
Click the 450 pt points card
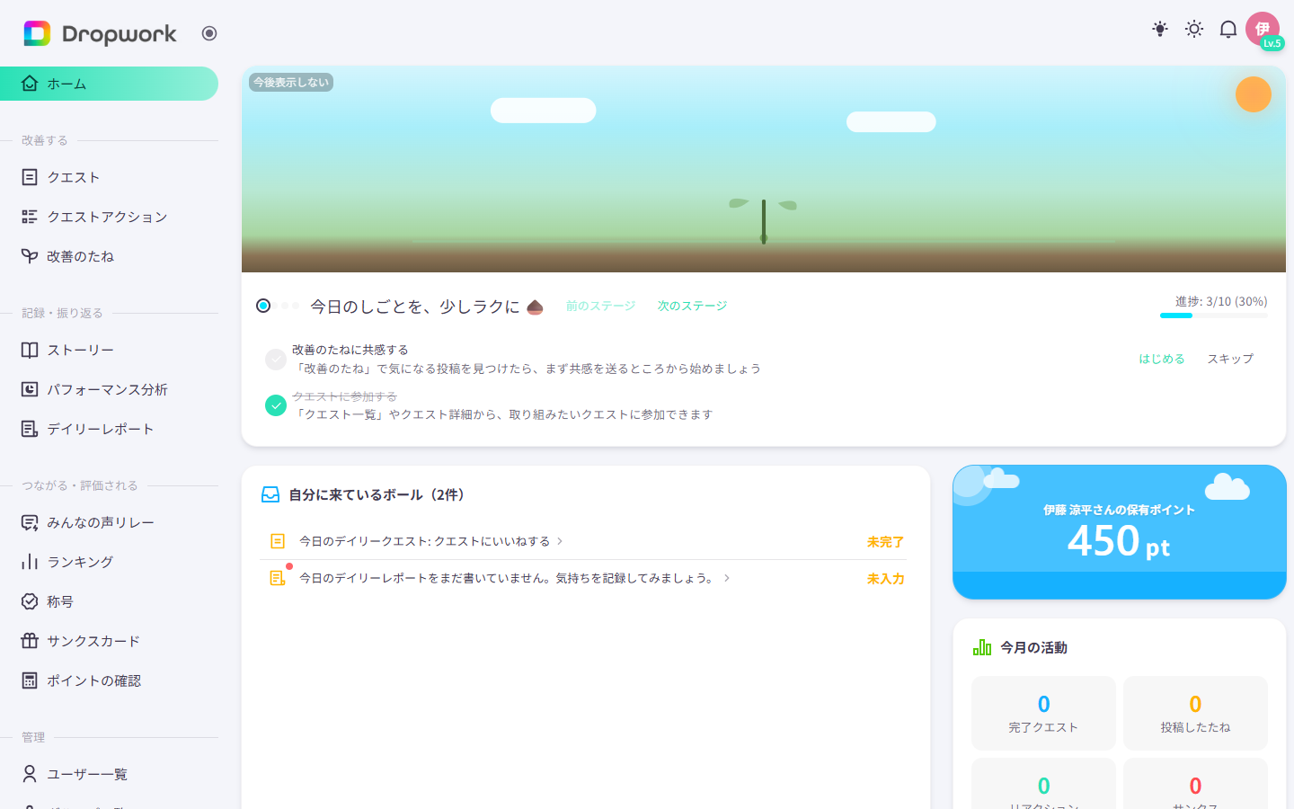(x=1120, y=532)
